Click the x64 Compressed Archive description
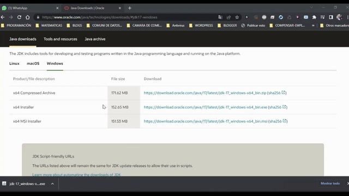349x196 pixels. tap(34, 93)
